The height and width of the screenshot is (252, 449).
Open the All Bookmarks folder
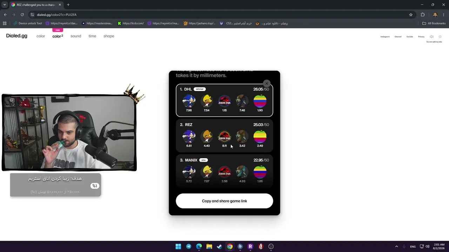point(434,23)
